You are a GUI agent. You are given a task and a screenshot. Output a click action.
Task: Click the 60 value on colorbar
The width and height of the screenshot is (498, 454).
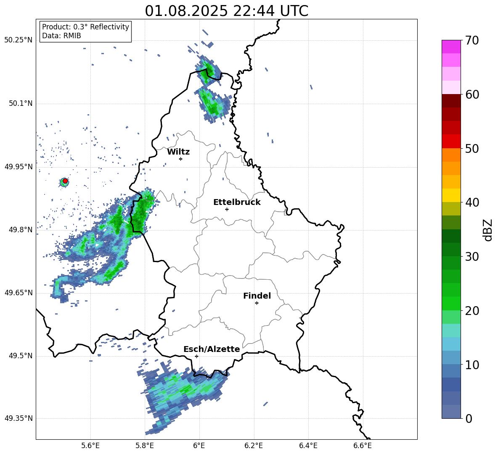click(472, 94)
